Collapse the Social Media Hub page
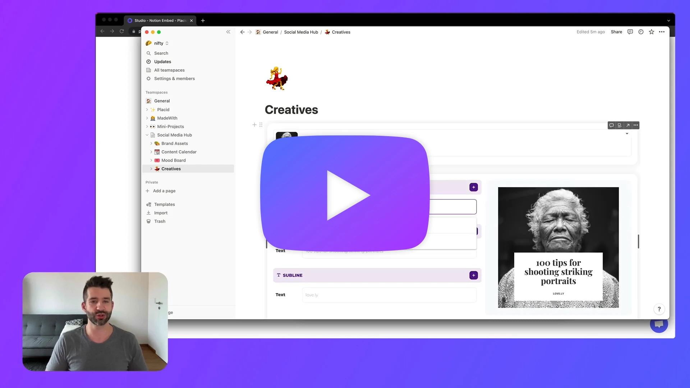 tap(147, 135)
